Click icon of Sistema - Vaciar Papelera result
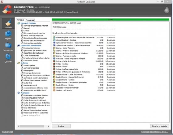This screenshot has width=173, height=135. click(54, 48)
